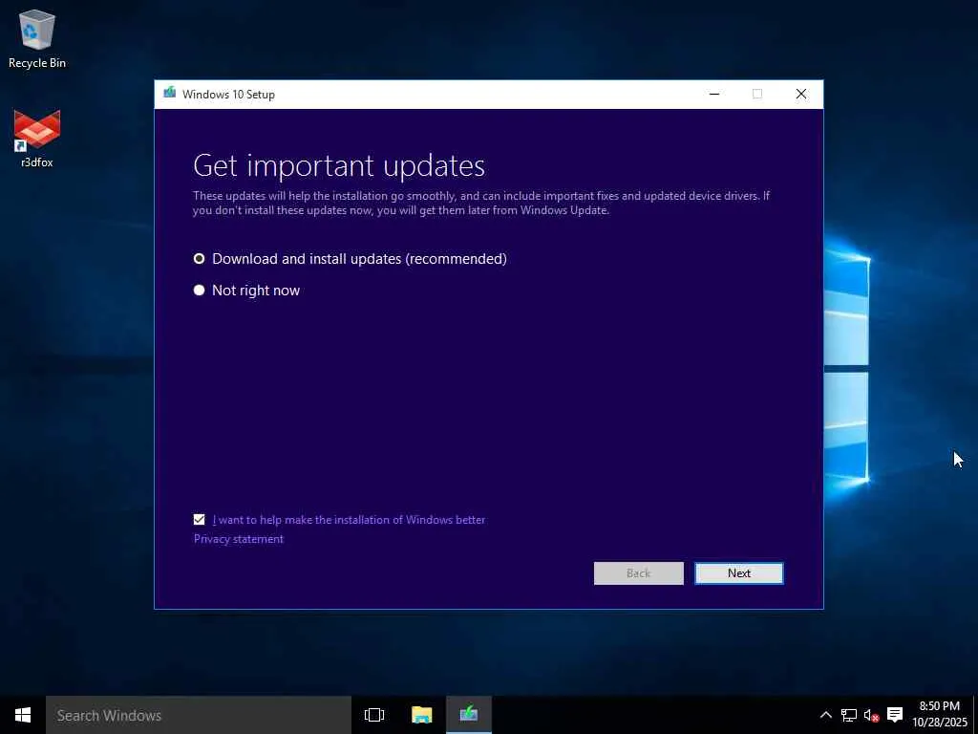Open the Action Center notifications icon
Viewport: 978px width, 734px height.
click(x=895, y=715)
